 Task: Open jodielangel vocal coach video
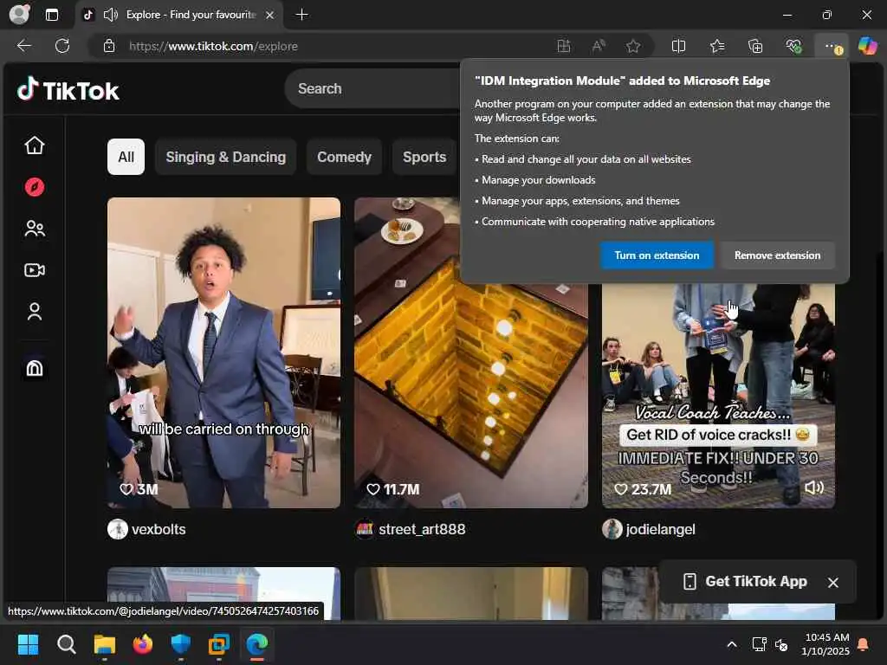pos(718,396)
